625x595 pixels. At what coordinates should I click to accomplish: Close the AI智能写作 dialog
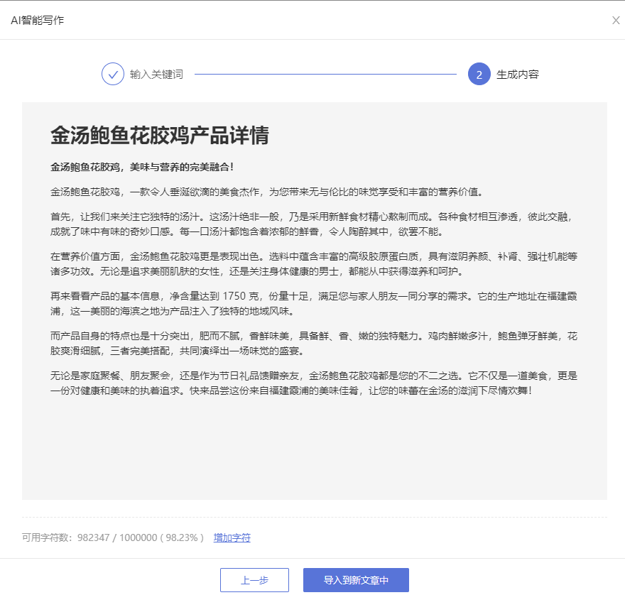click(x=616, y=20)
